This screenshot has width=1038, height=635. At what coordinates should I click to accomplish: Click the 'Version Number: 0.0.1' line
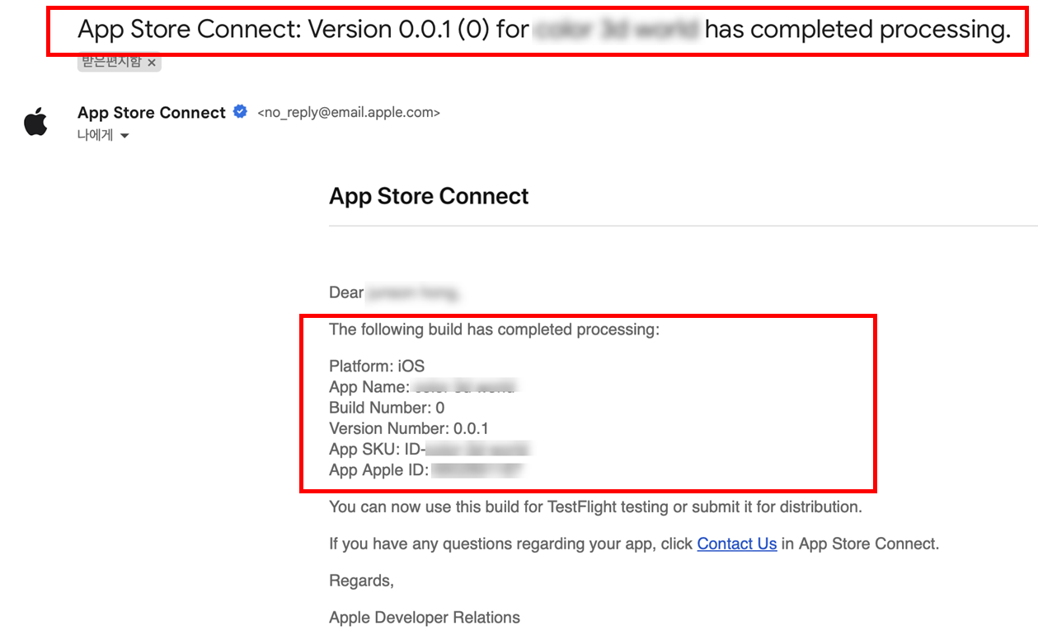[409, 428]
